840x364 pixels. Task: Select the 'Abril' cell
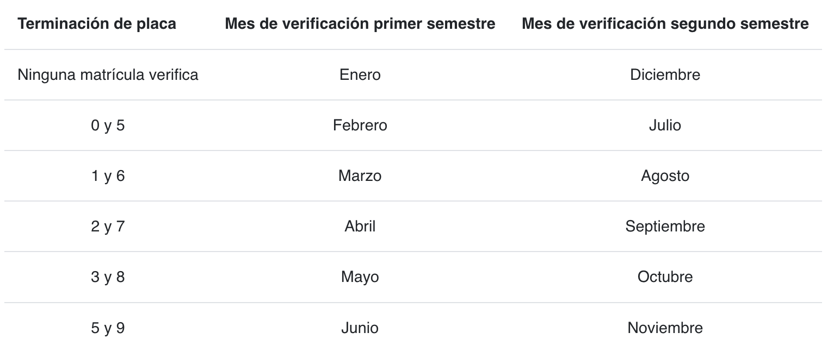point(360,227)
